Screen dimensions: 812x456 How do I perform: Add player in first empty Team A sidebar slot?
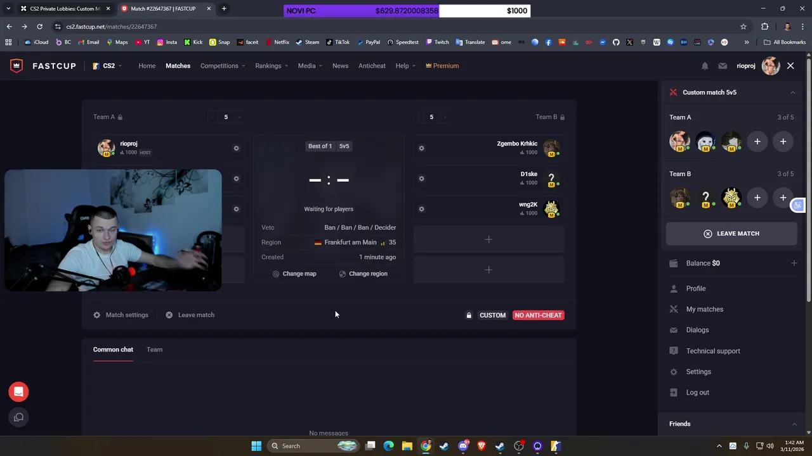point(757,142)
